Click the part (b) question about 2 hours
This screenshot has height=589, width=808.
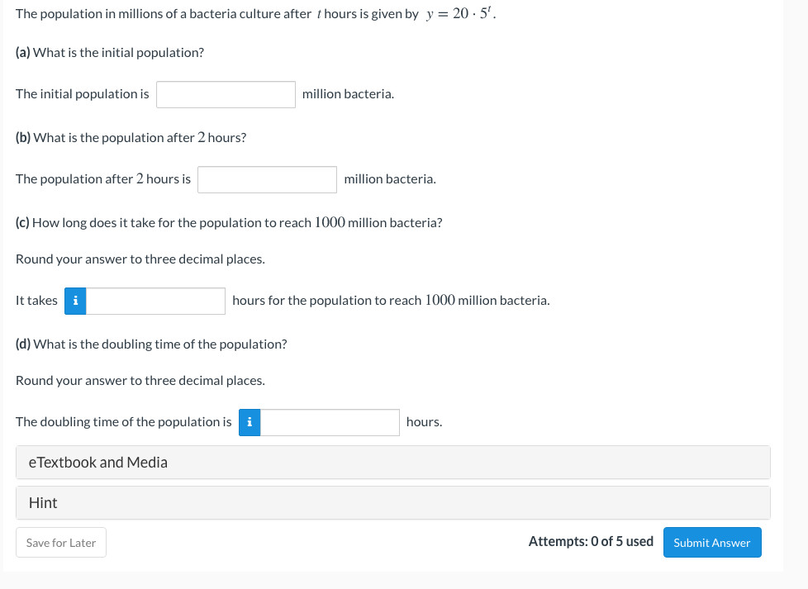pos(131,138)
